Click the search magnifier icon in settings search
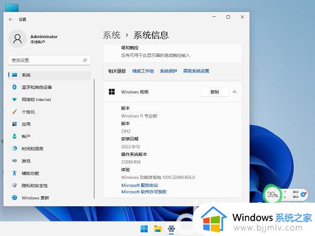 coord(85,60)
